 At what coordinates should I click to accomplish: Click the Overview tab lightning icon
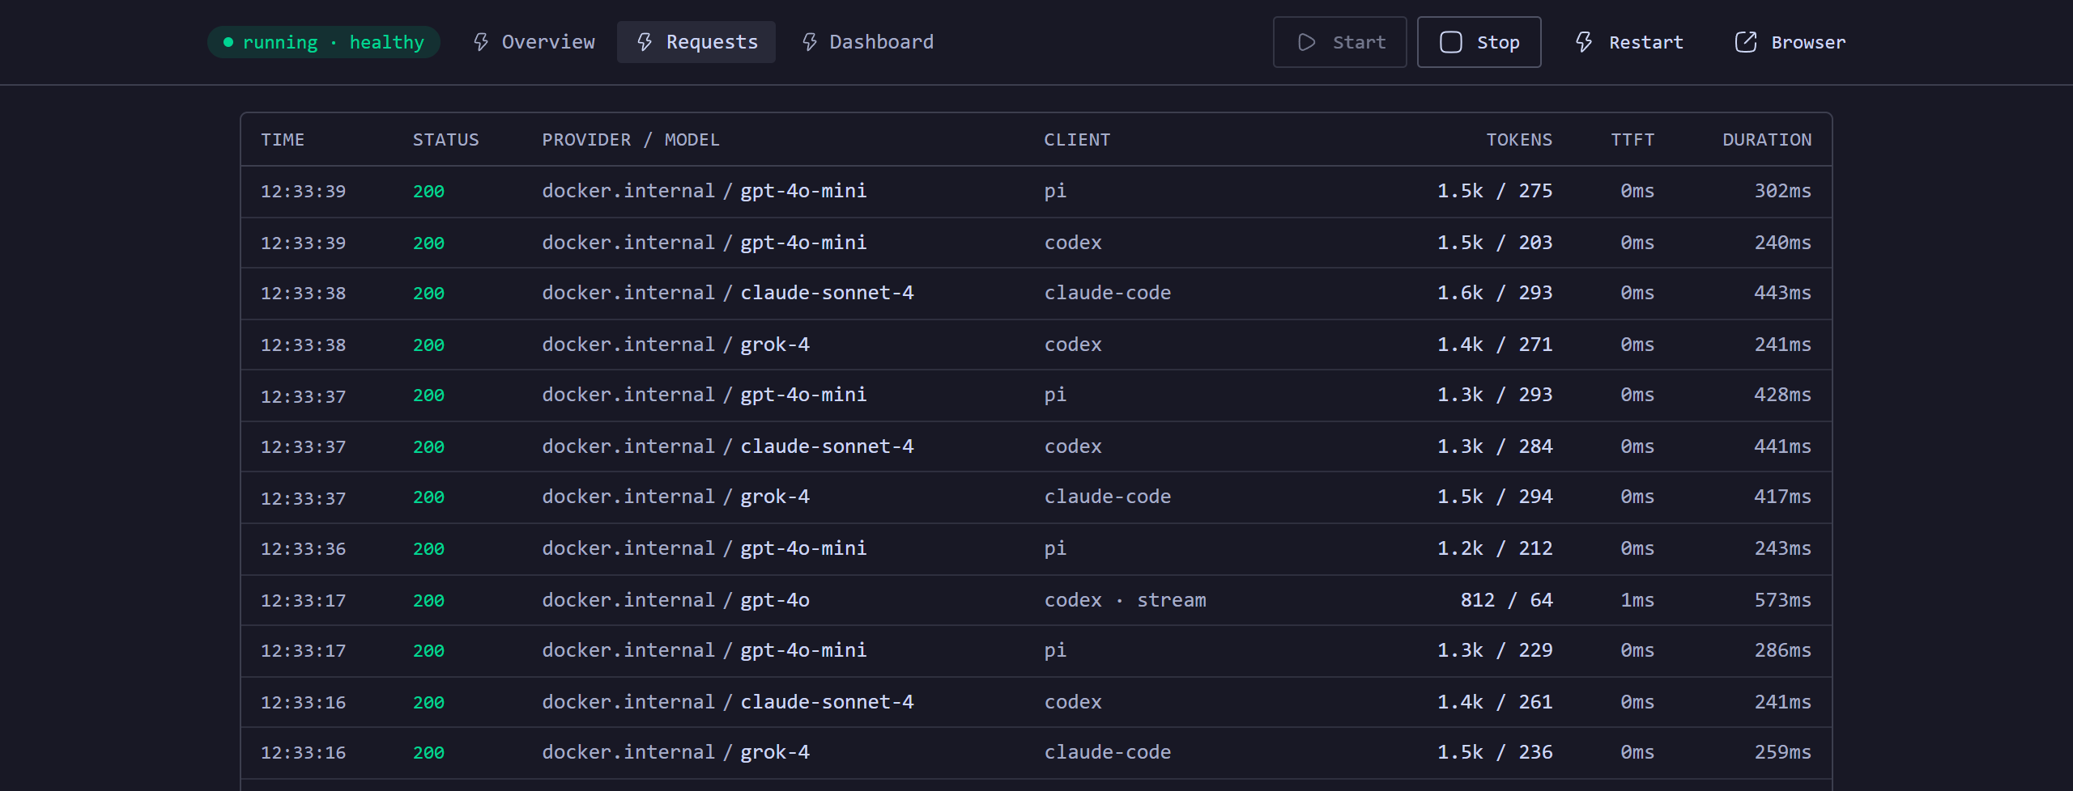pyautogui.click(x=481, y=42)
